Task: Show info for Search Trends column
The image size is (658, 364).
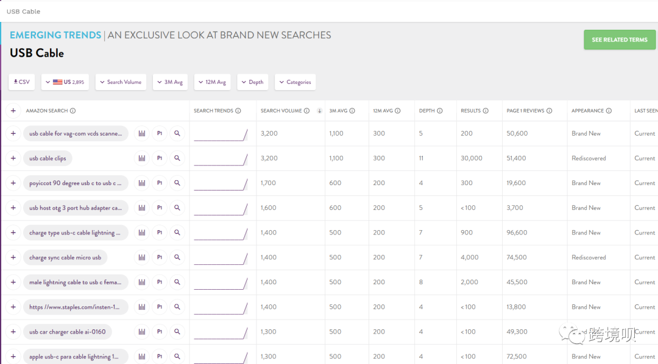Action: click(x=238, y=111)
